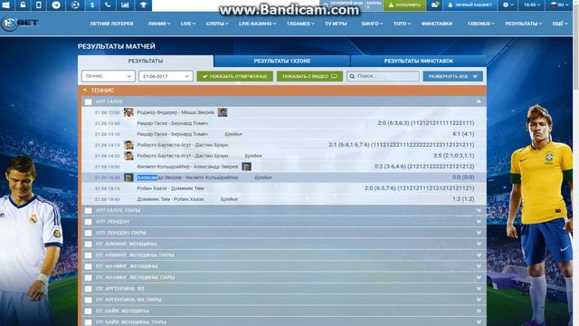Screen dimensions: 579x326
Task: Open the LIVE menu
Action: (188, 24)
